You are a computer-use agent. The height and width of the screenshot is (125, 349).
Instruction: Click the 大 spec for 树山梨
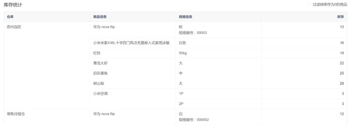pos(181,84)
